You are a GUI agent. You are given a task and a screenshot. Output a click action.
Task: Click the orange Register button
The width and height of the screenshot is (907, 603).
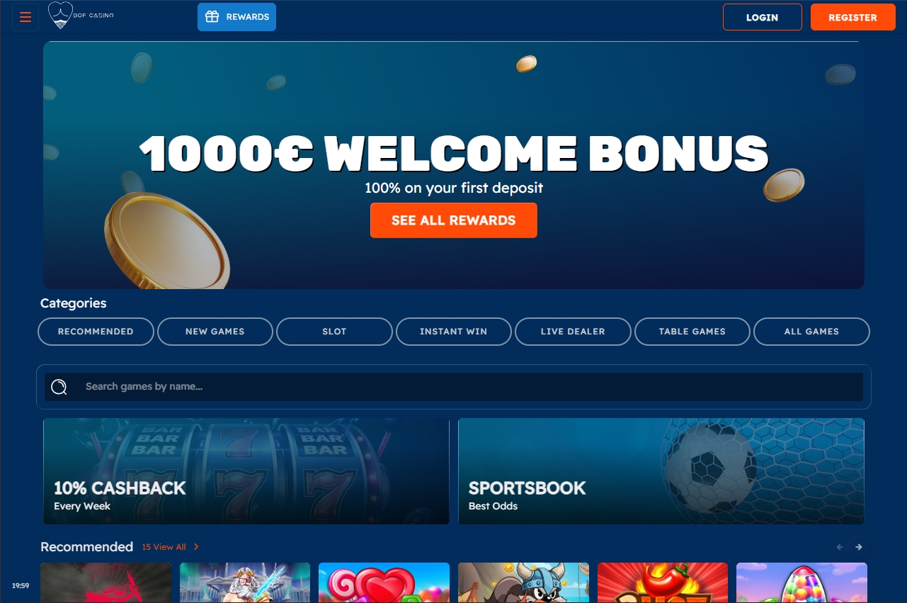point(853,17)
